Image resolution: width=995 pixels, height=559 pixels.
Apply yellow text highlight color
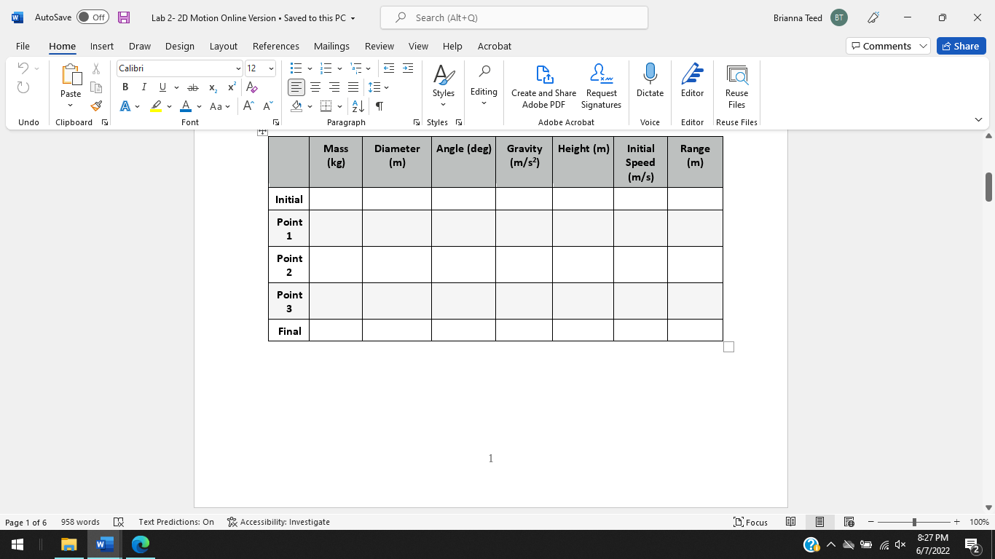tap(156, 106)
